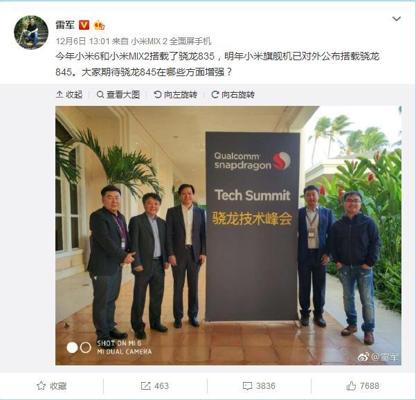Rotate the image right with 向右旋转
This screenshot has height=400, width=416.
pyautogui.click(x=233, y=94)
